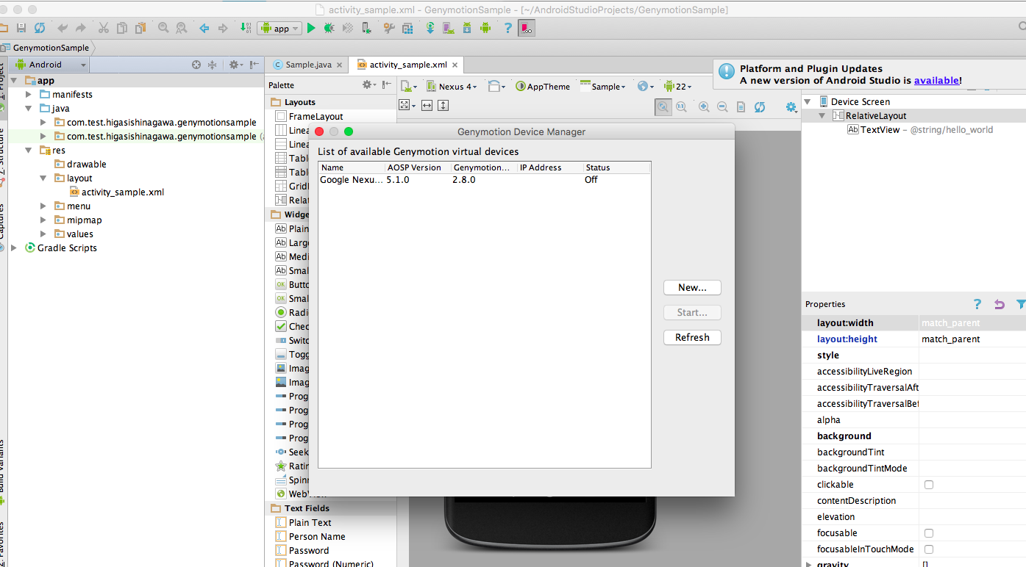Viewport: 1026px width, 567px height.
Task: Select Plain Text in Text Fields palette
Action: [303, 523]
